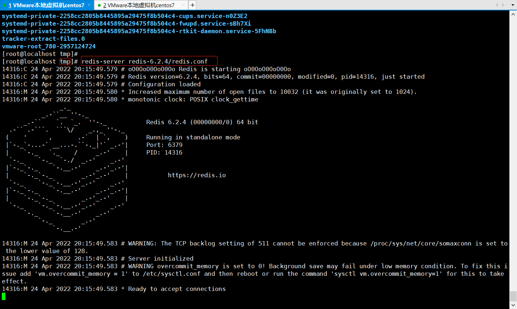Click the 'Port: 6379' text

pyautogui.click(x=164, y=145)
